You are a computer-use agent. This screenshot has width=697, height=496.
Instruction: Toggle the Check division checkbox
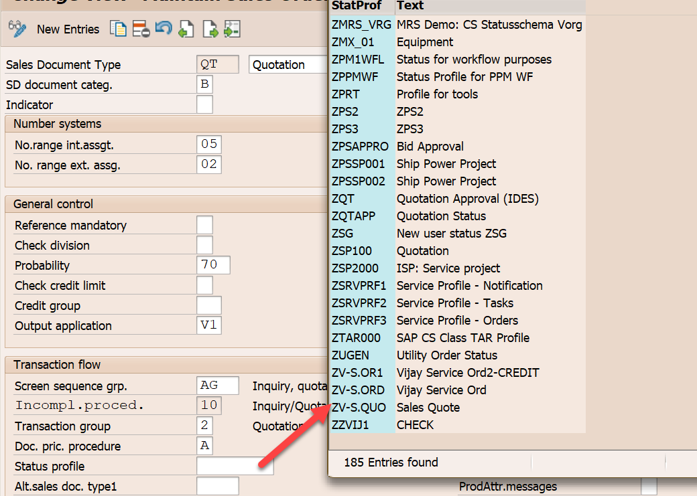(204, 244)
